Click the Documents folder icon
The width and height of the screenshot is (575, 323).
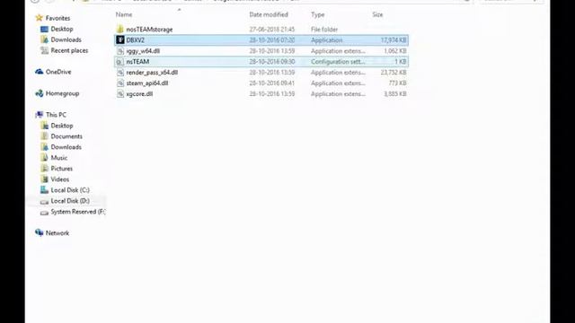coord(44,136)
